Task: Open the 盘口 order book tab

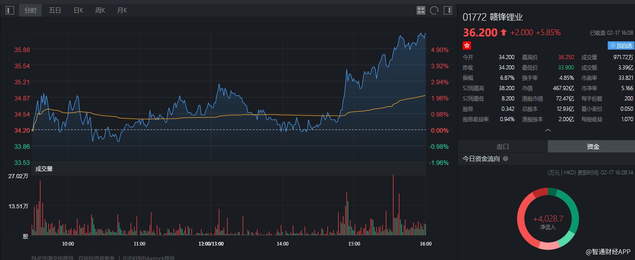Action: pos(502,146)
